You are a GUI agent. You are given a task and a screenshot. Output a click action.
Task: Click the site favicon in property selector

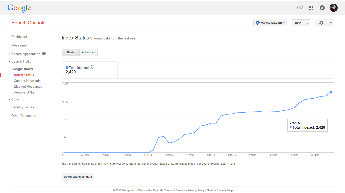257,23
